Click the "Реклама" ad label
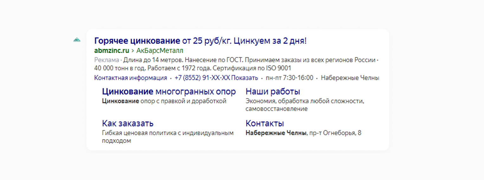This screenshot has height=180, width=484. click(106, 60)
